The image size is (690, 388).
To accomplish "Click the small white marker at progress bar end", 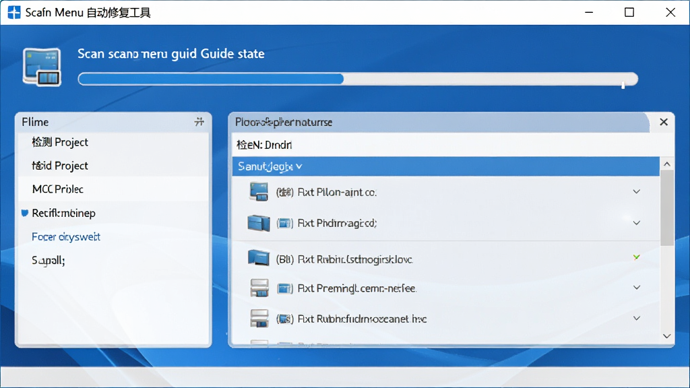I will tap(623, 85).
